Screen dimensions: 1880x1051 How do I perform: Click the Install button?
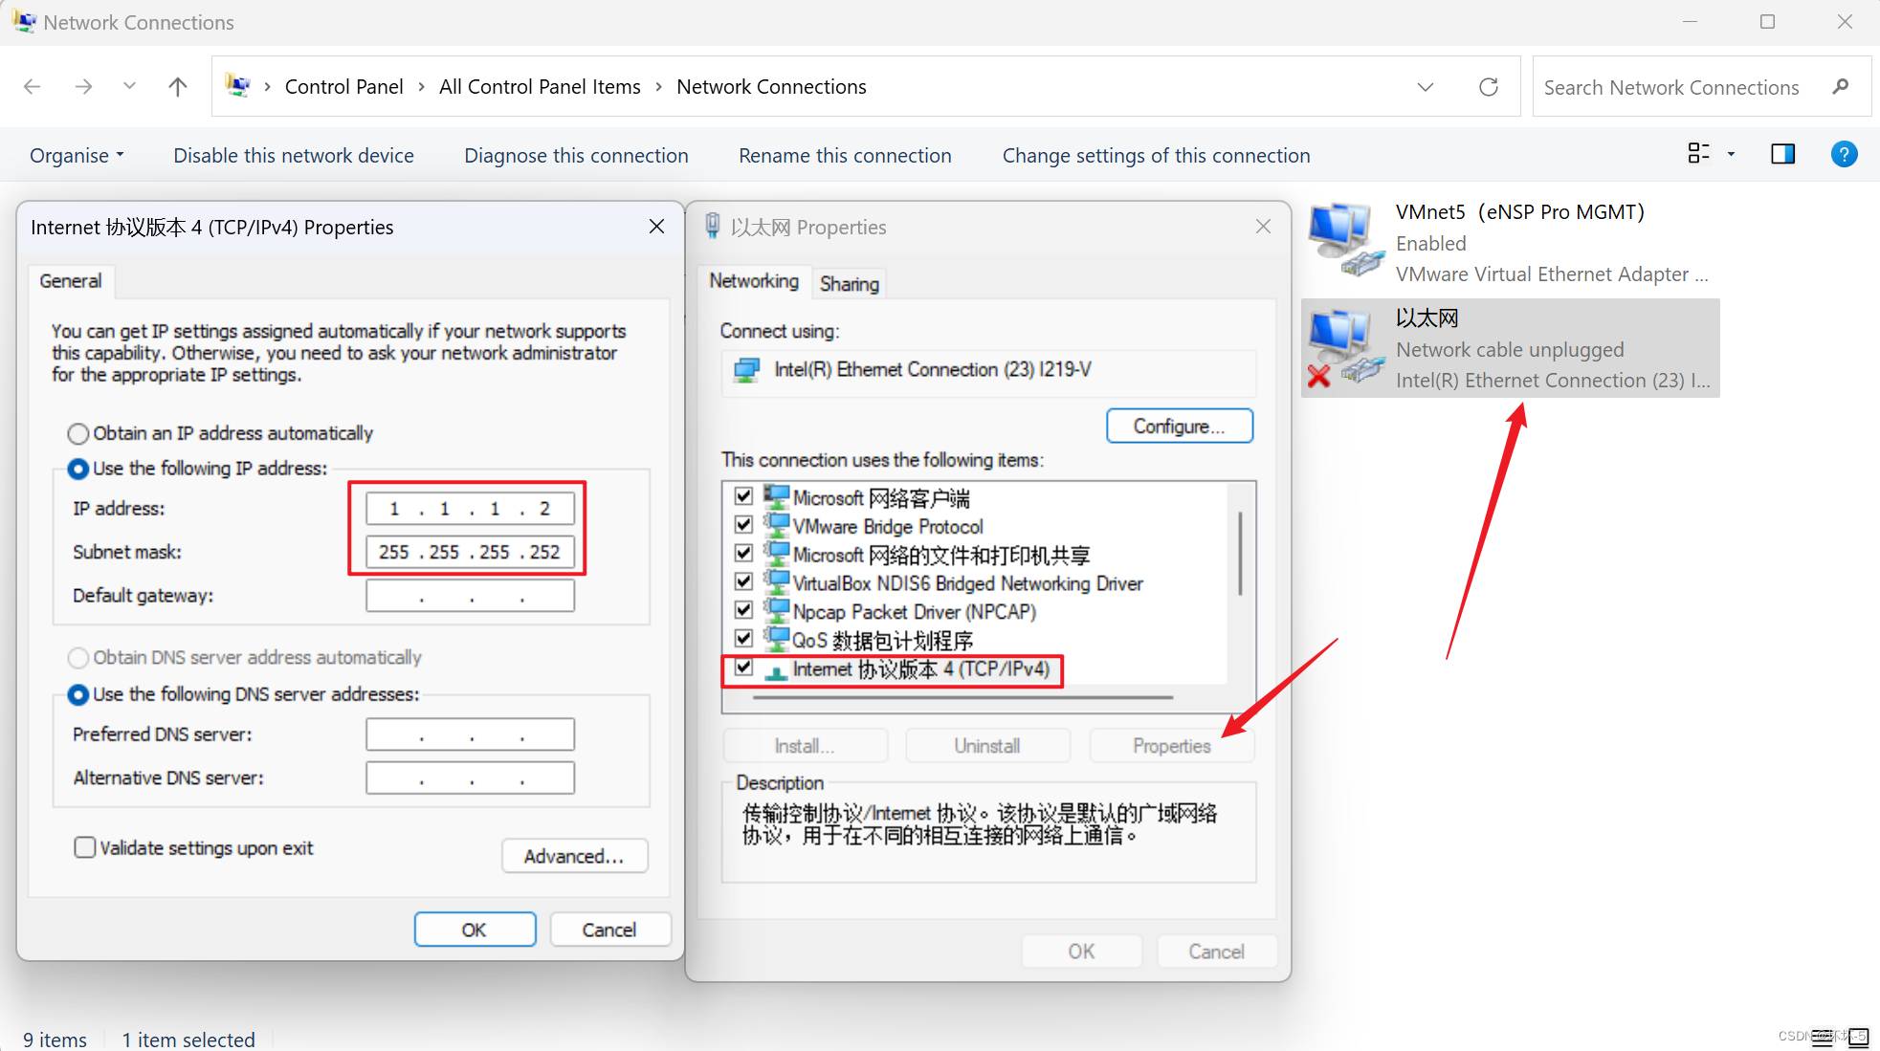tap(805, 746)
